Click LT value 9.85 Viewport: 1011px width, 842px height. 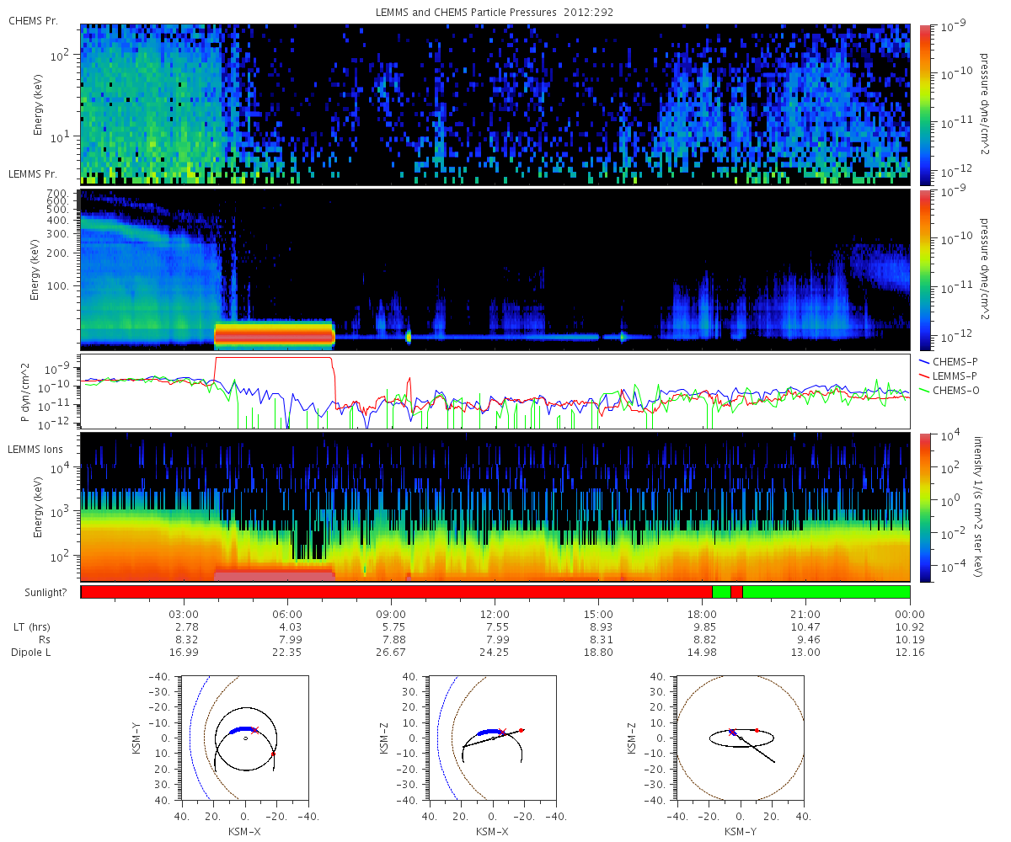[x=705, y=627]
